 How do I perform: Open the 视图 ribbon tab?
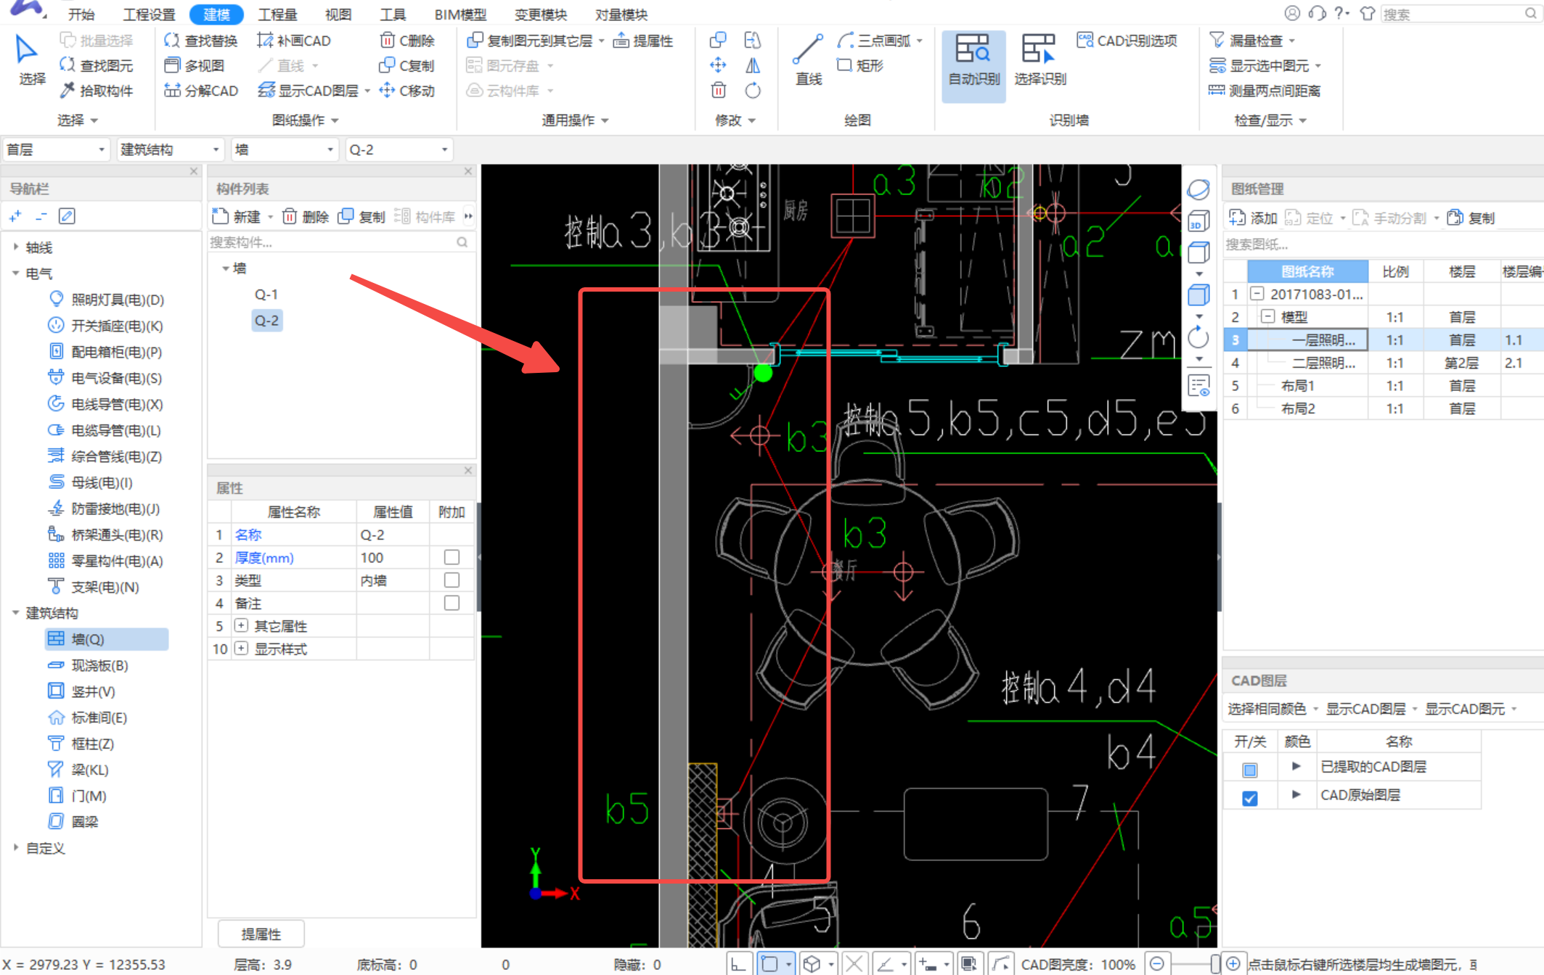338,14
